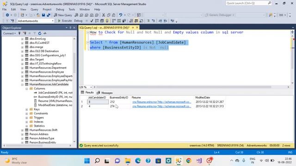The image size is (296, 166).
Task: Collapse the Columns folder node
Action: (27, 89)
